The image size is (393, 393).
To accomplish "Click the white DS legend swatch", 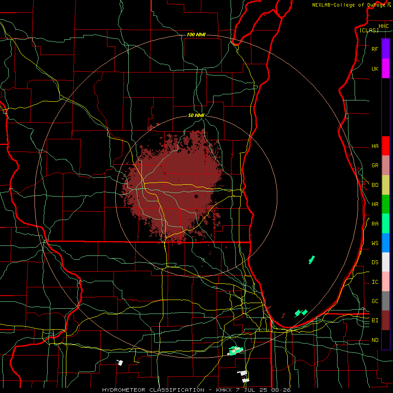I will click(386, 262).
